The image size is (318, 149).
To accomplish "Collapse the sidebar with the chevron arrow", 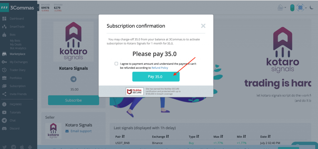I will click(38, 8).
